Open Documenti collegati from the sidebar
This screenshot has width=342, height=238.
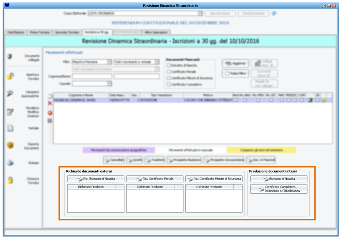23,57
